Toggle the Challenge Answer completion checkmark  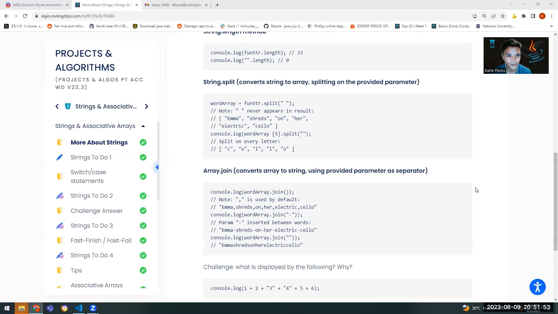tap(143, 211)
